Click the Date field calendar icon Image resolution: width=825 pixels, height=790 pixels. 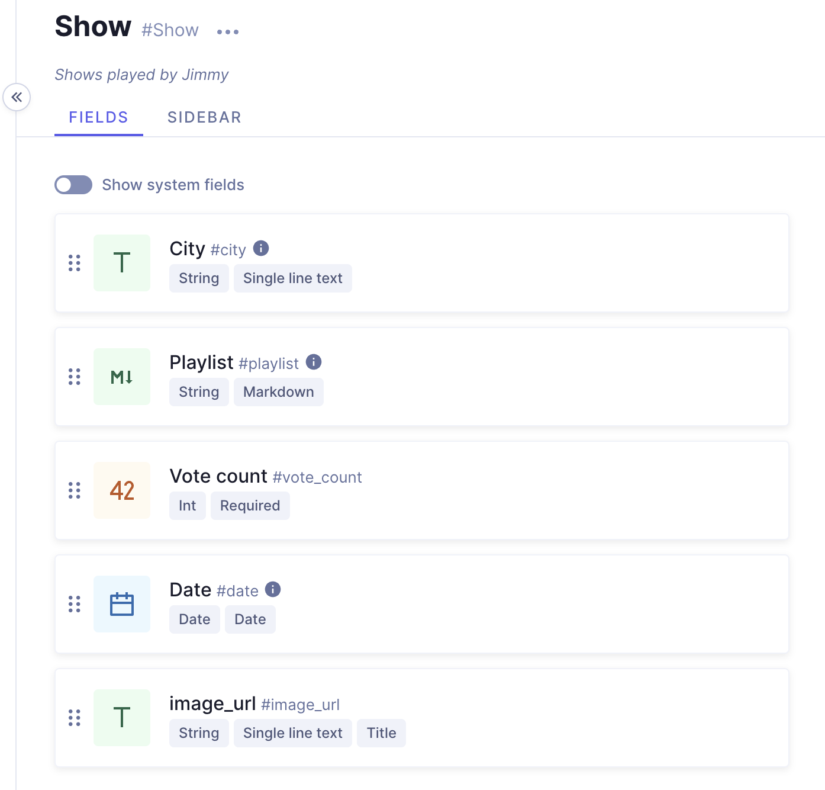click(x=122, y=604)
